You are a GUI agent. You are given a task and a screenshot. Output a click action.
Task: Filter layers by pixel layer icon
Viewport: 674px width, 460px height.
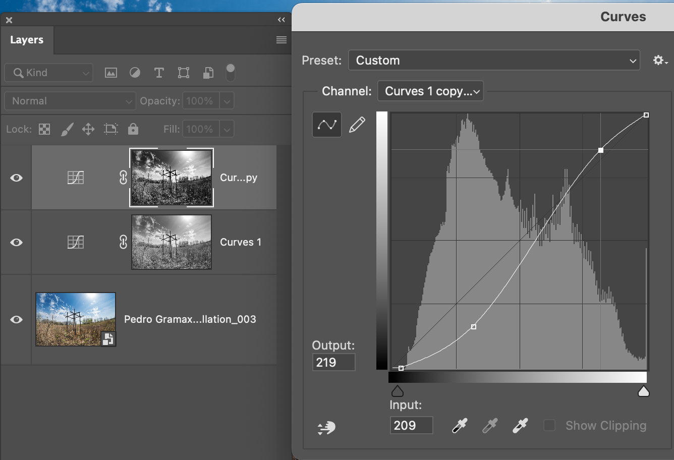coord(111,73)
